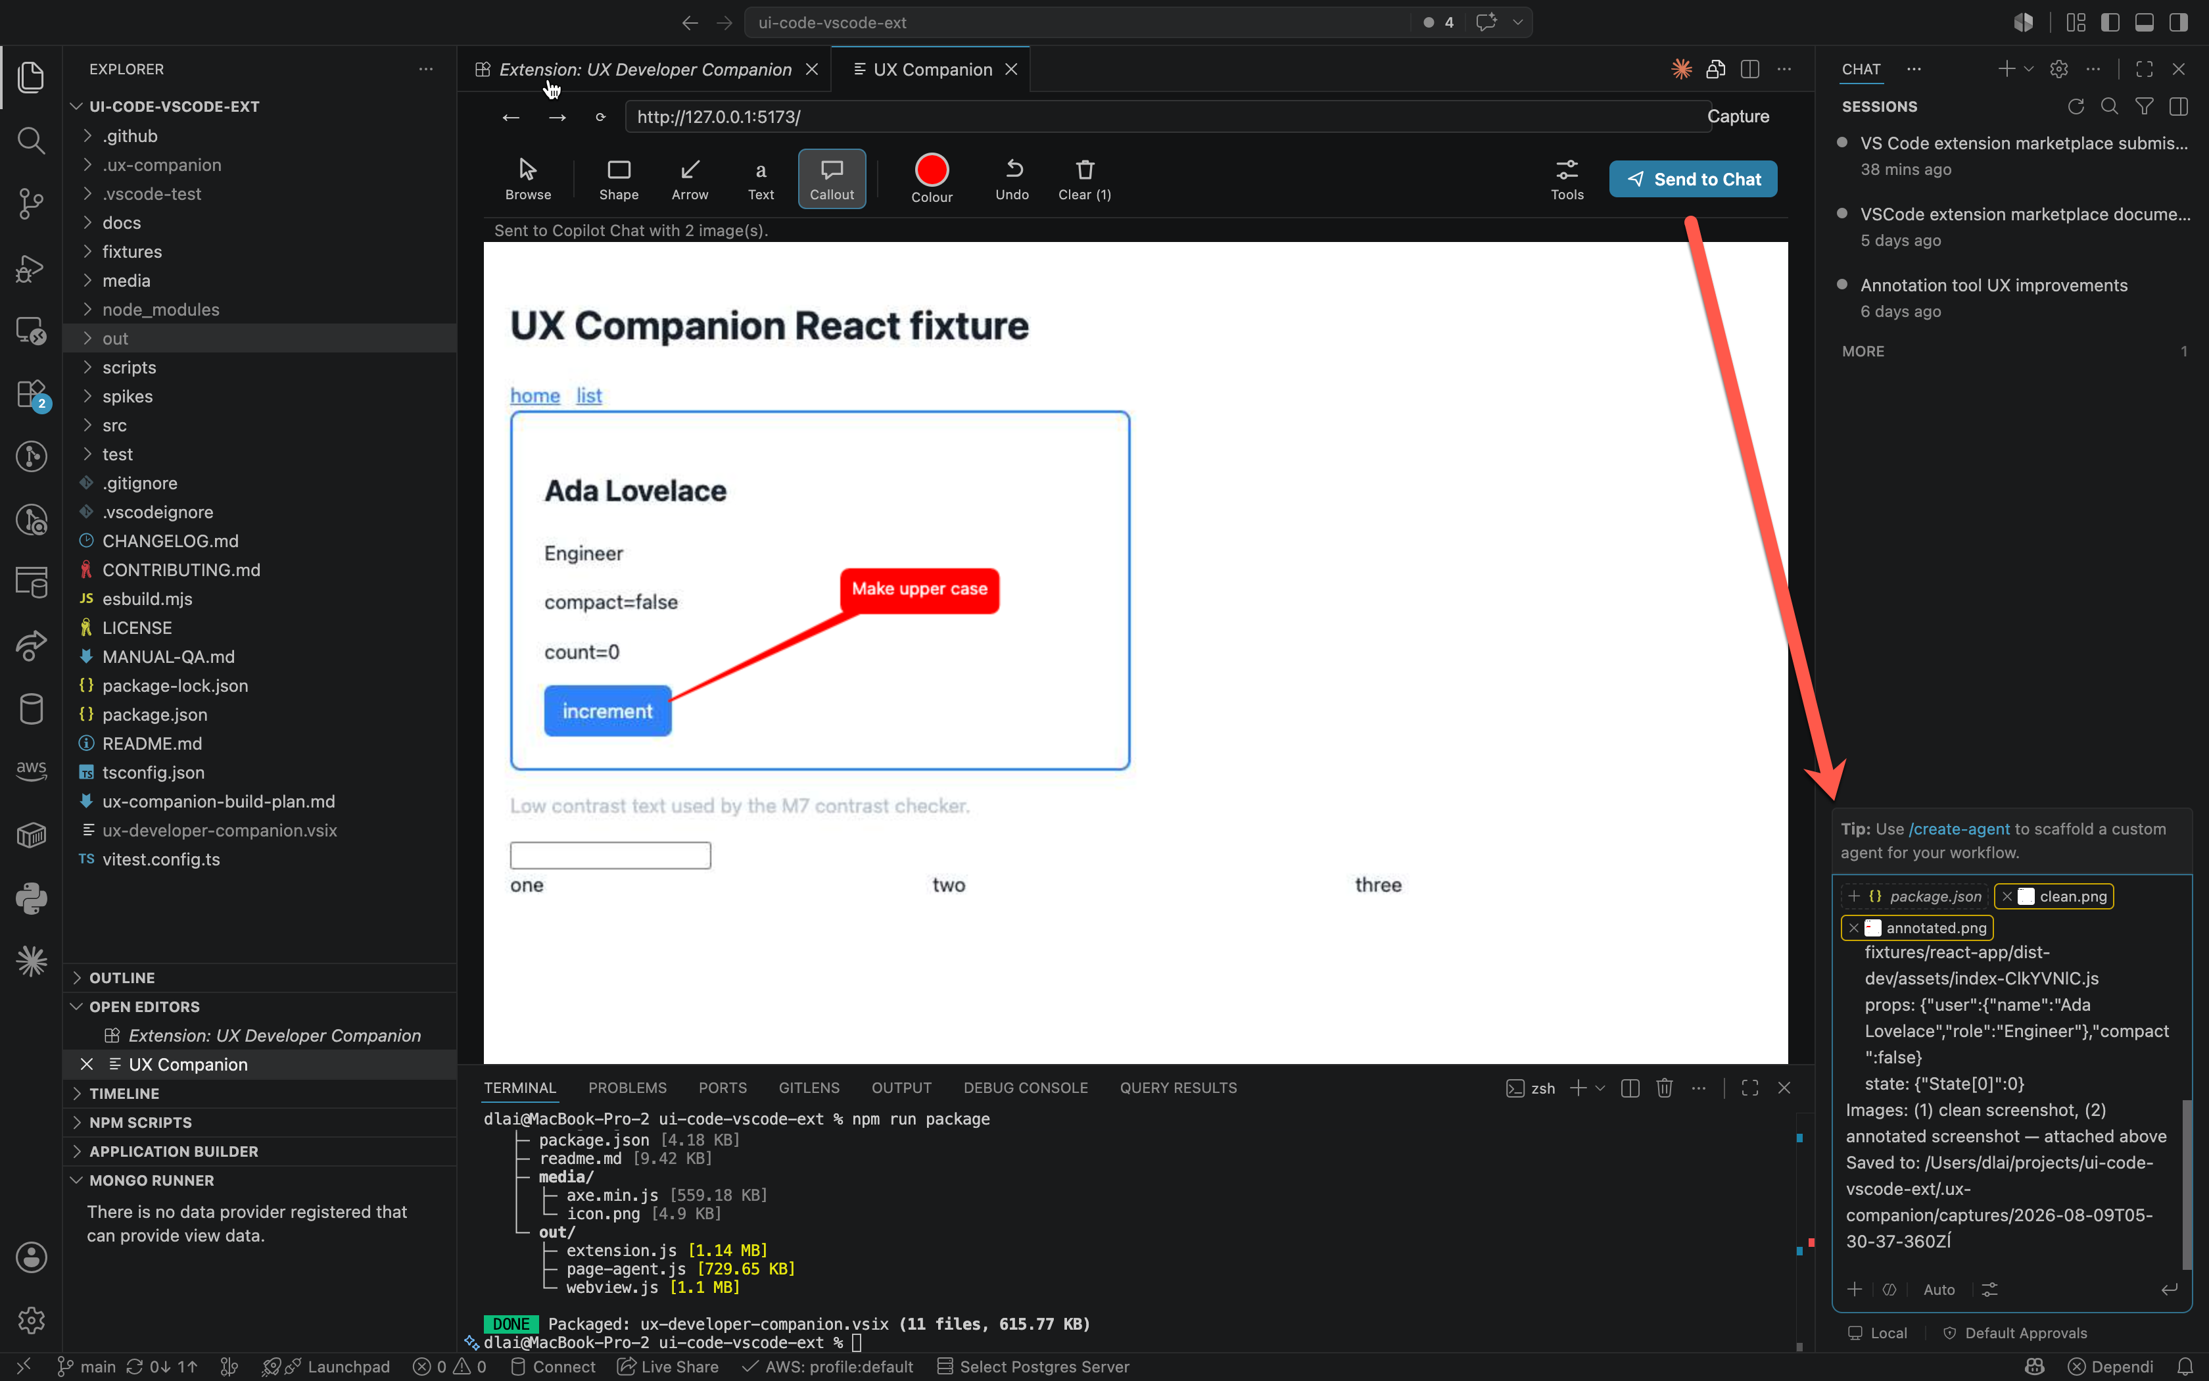Image resolution: width=2209 pixels, height=1381 pixels.
Task: Remove clean.png attachment from chat
Action: click(2007, 897)
